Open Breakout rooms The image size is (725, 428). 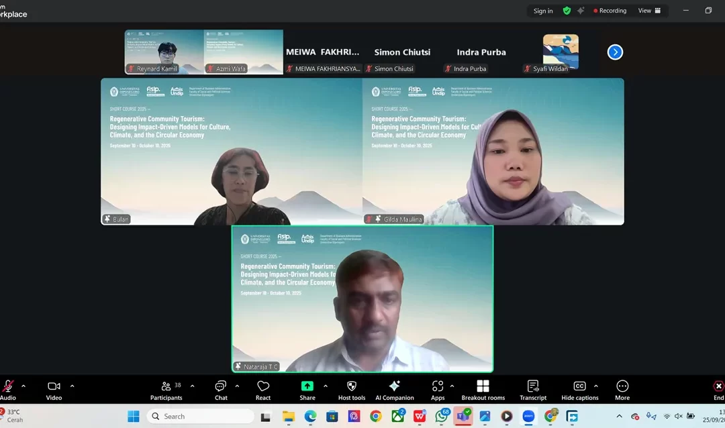click(x=483, y=389)
